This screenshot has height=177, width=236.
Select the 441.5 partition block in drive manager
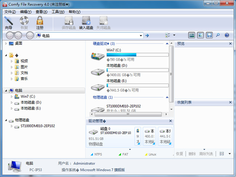(165, 136)
